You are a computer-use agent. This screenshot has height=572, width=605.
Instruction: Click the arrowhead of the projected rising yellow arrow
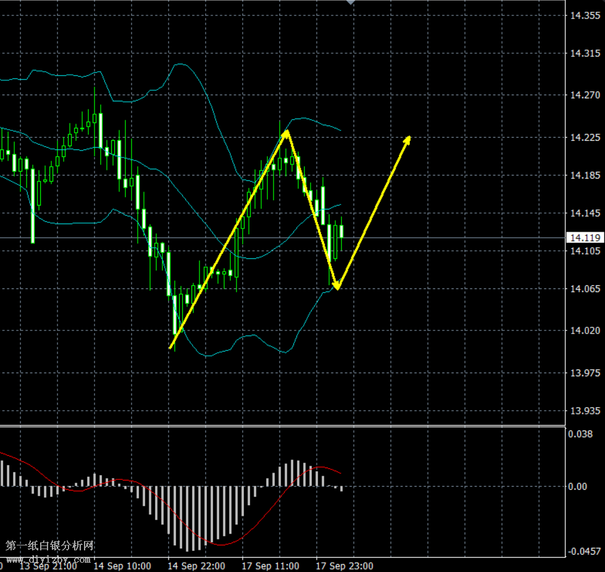point(407,140)
